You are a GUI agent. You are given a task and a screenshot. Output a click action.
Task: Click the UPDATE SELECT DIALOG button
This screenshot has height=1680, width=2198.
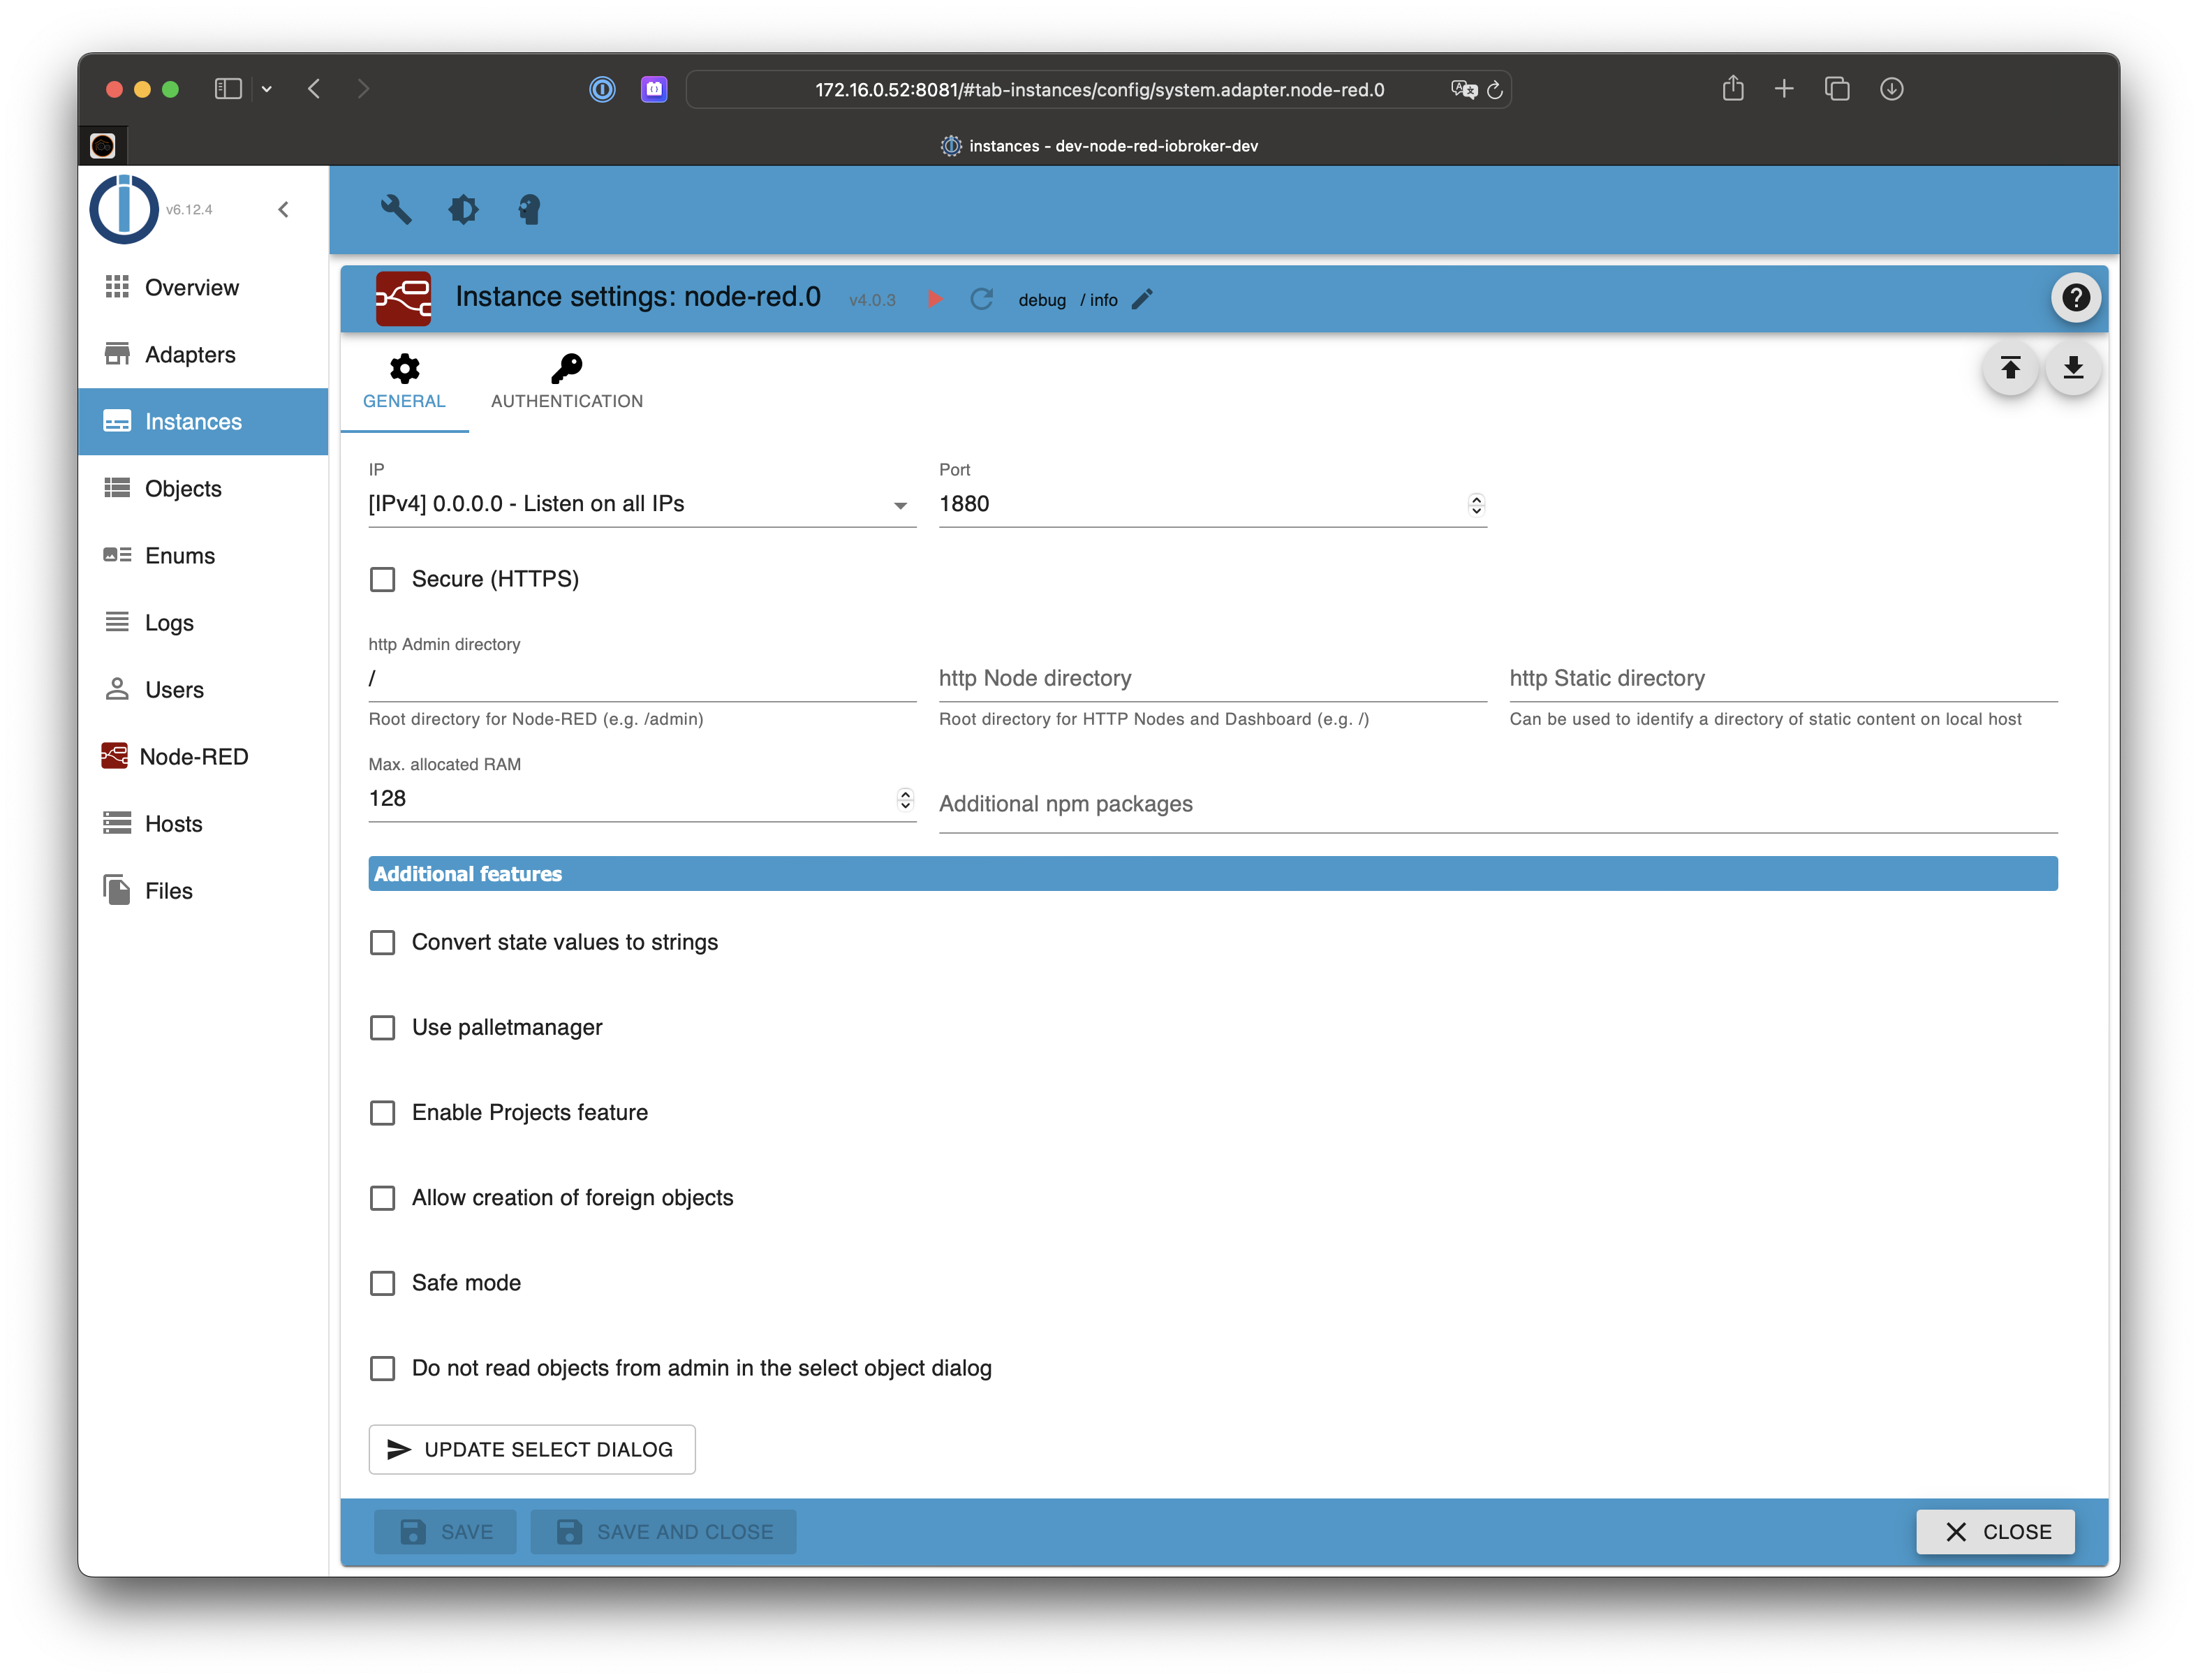point(532,1449)
